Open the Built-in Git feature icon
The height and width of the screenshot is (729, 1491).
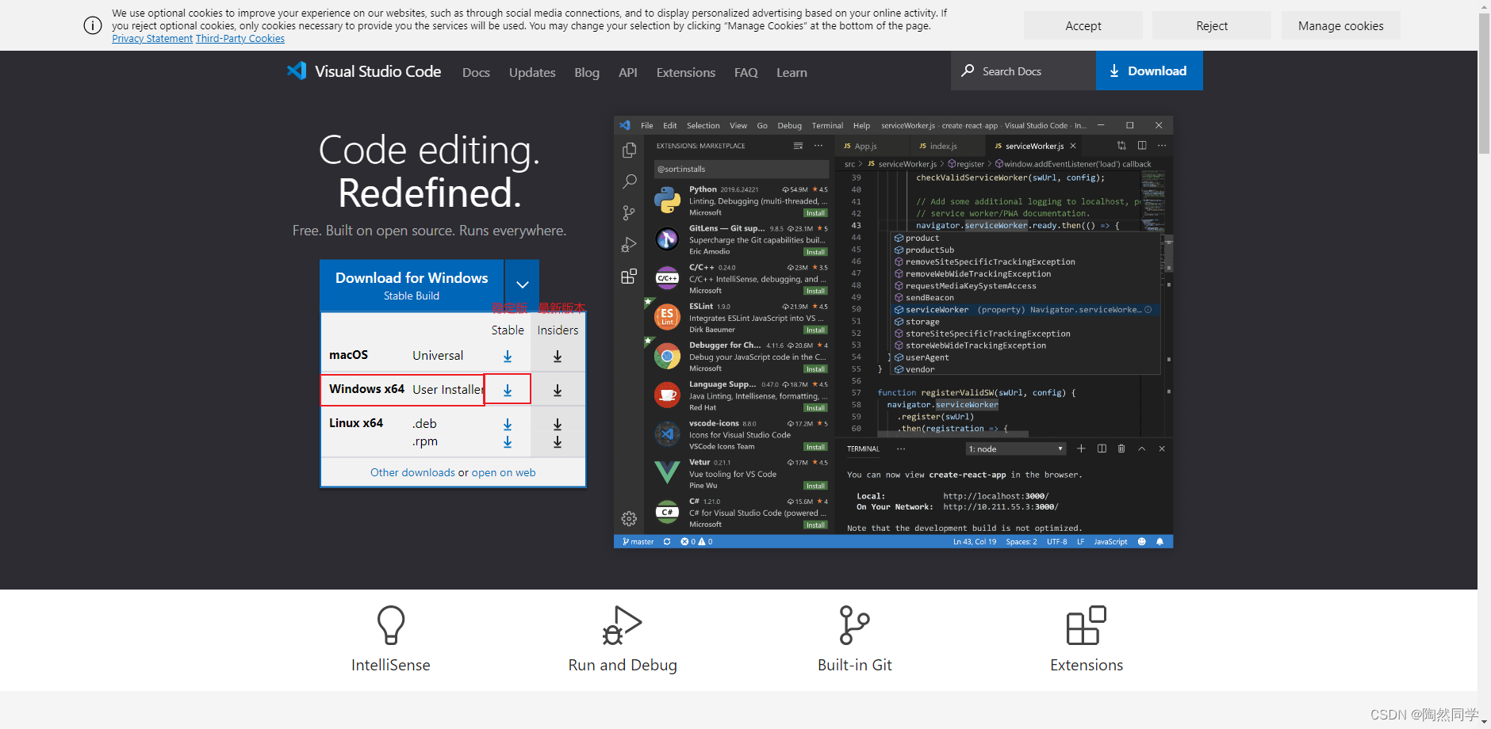[854, 625]
